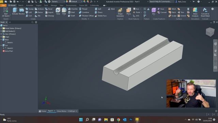
Task: Select the Derive tool
Action: click(39, 12)
